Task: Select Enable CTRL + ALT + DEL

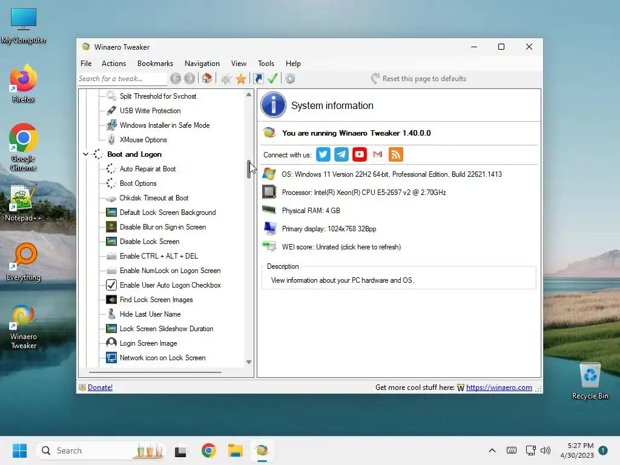Action: [159, 256]
